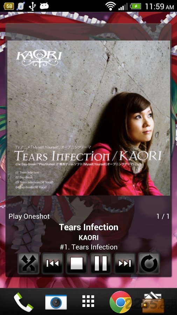Tap the 1 / 1 track counter
Viewport: 177px width, 315px height.
click(163, 216)
